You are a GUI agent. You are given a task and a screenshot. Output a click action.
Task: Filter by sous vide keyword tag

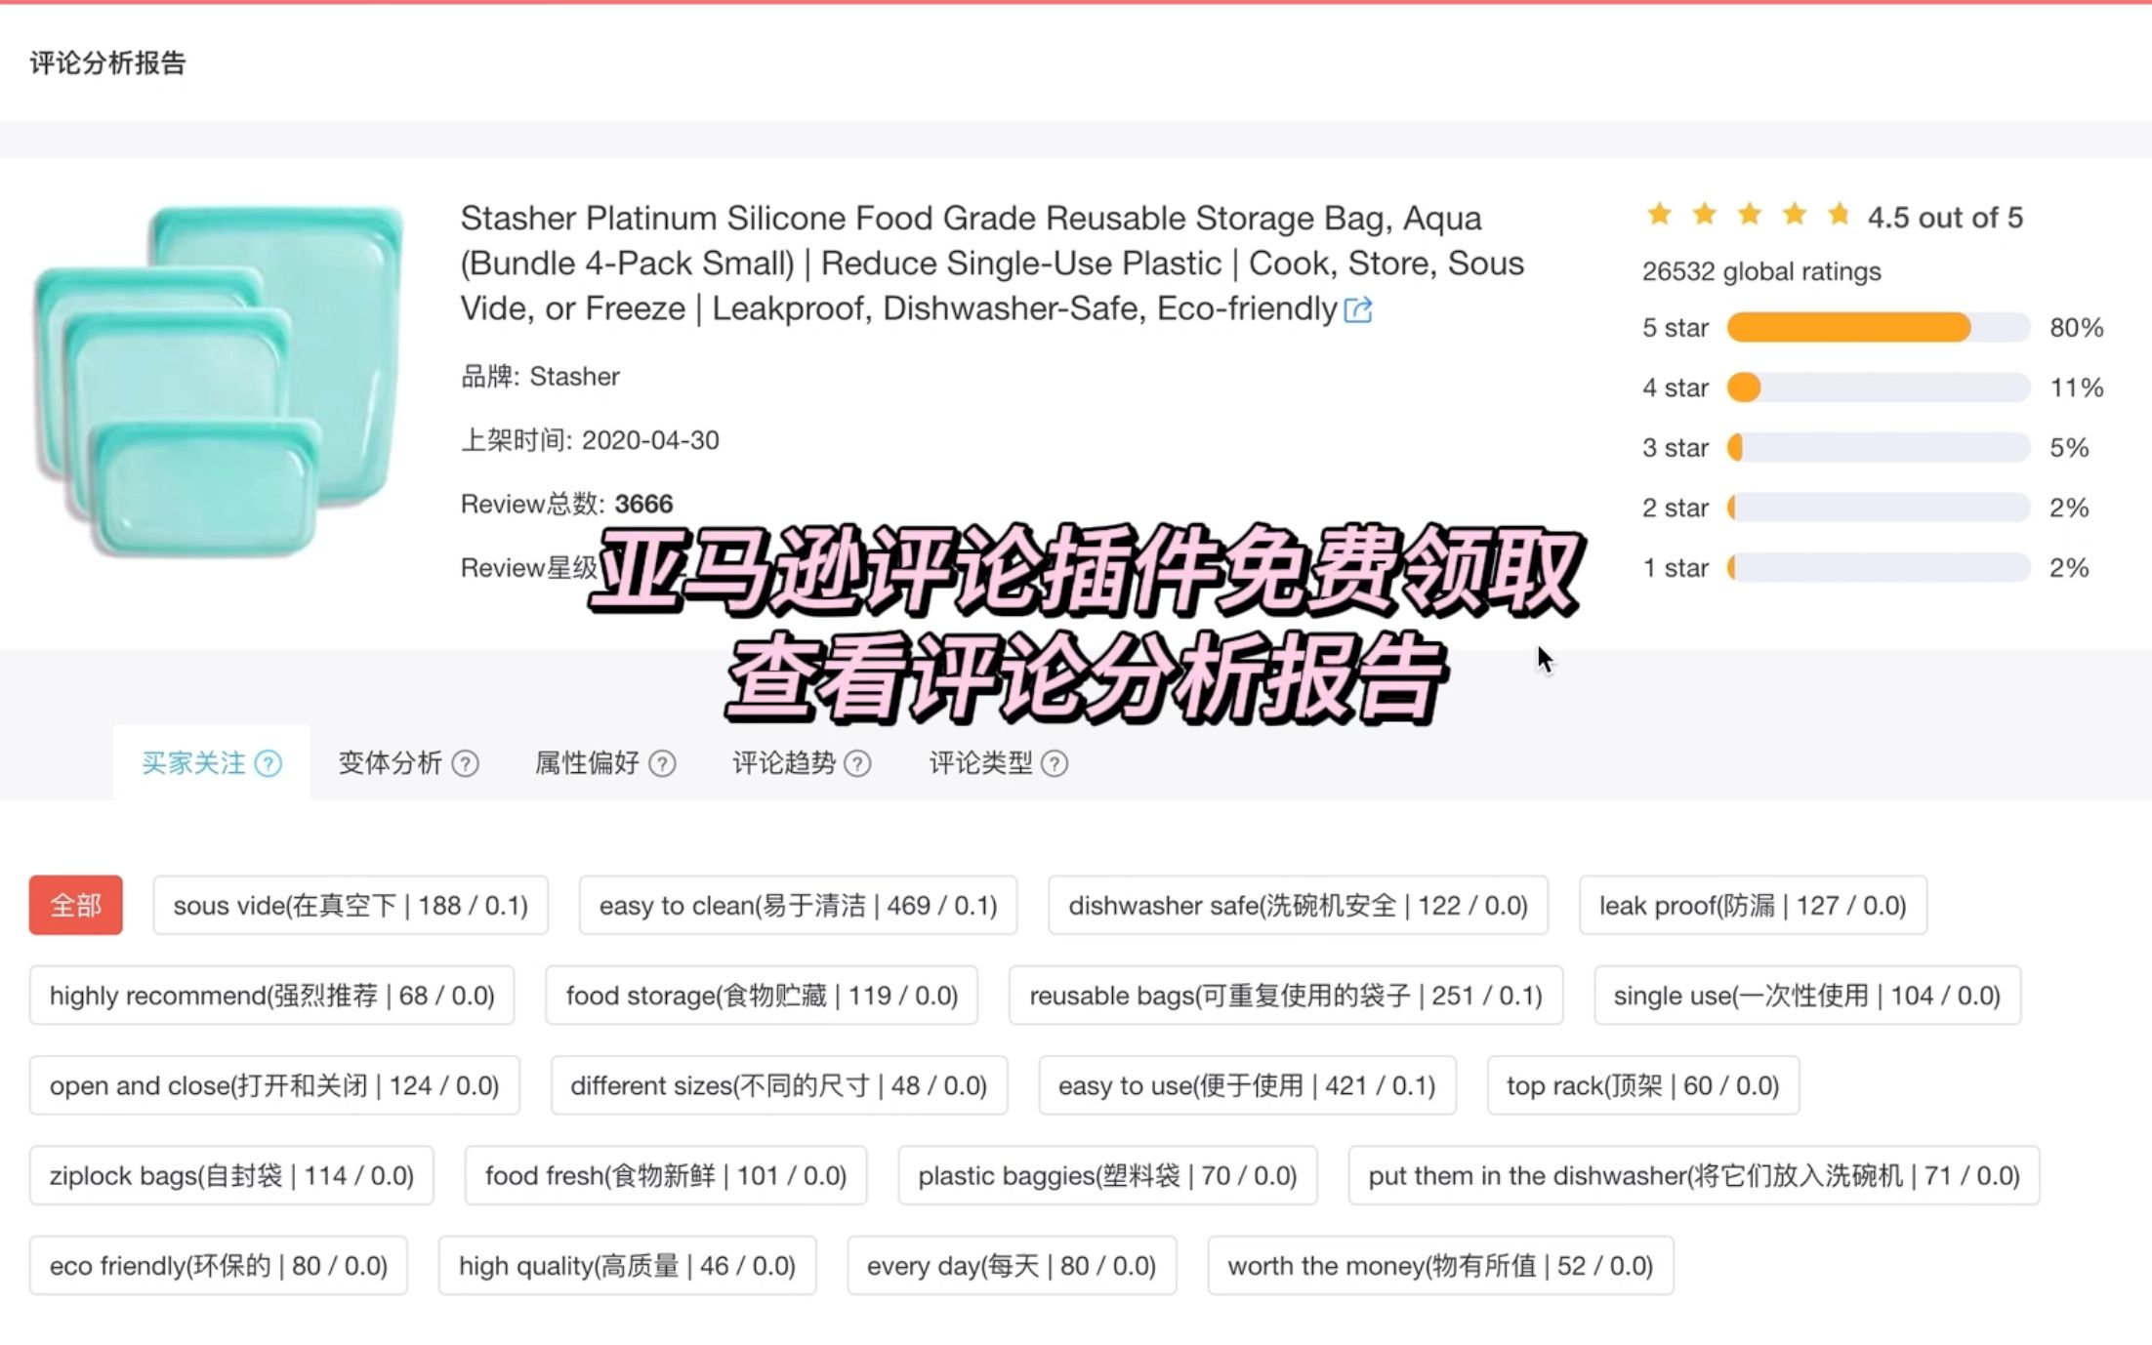pos(351,905)
